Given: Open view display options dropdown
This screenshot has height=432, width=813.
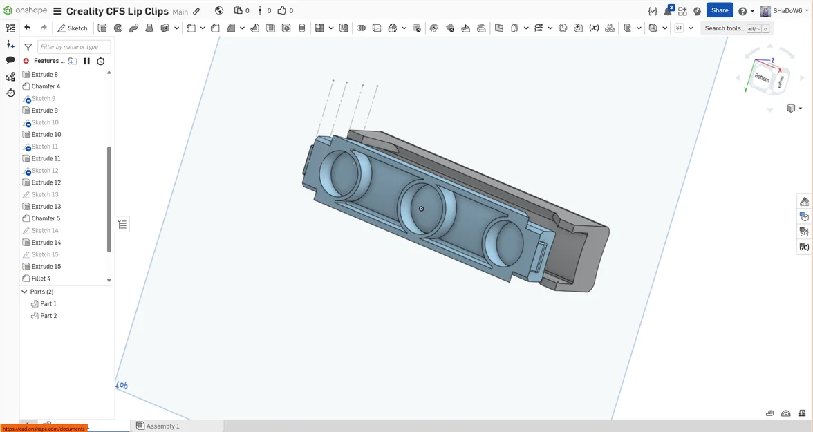Looking at the screenshot, I should (794, 109).
